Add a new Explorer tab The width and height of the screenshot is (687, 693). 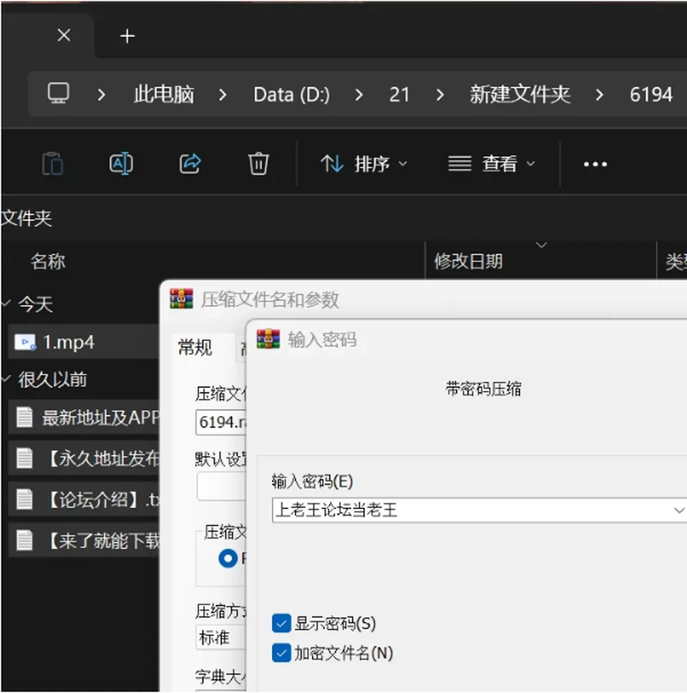(127, 37)
